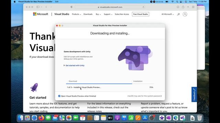Click Get started with Unity link
Screen dimensions: 220x123
75,65
